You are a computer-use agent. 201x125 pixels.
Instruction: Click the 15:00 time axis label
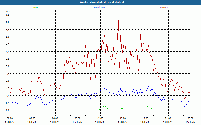123,118
